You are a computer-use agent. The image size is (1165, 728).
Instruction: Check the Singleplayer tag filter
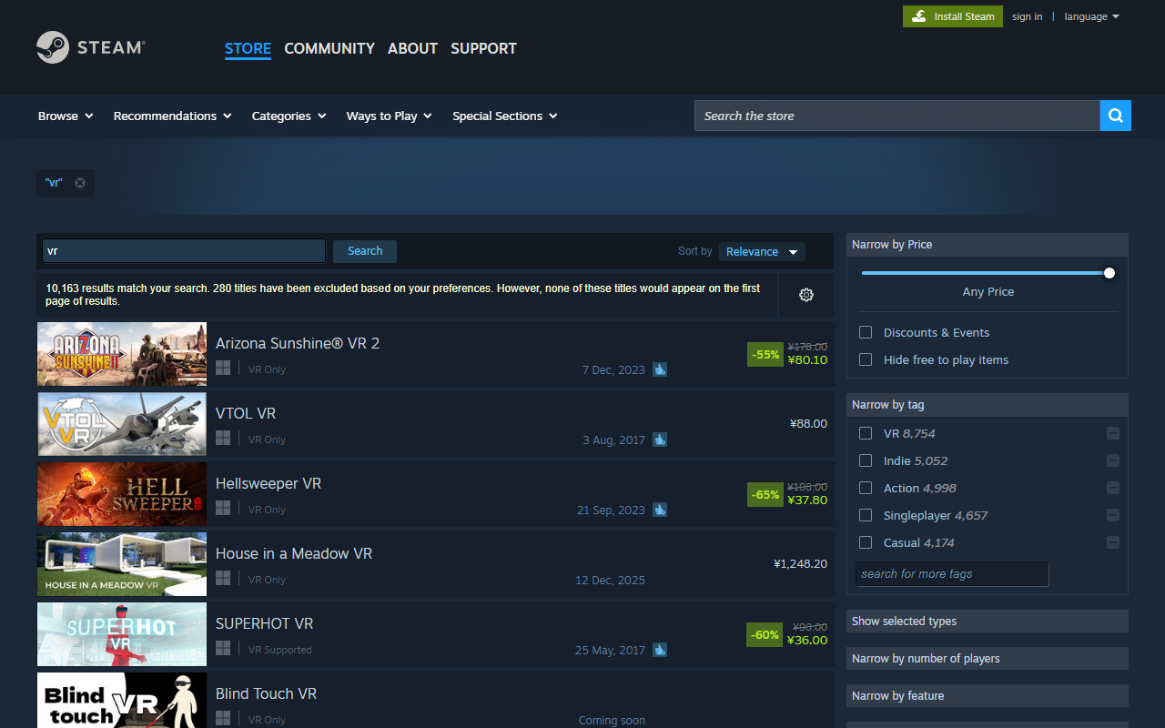point(866,515)
